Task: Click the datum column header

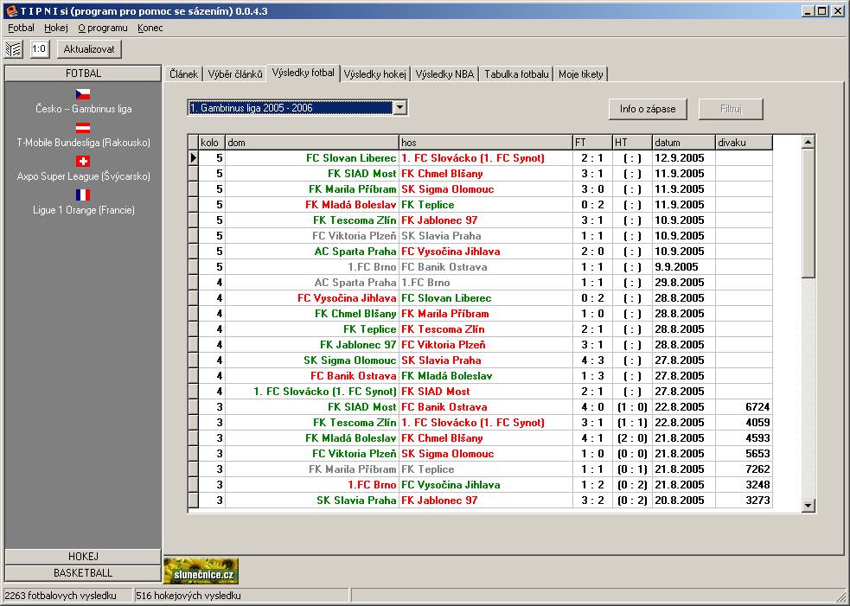Action: click(x=684, y=143)
